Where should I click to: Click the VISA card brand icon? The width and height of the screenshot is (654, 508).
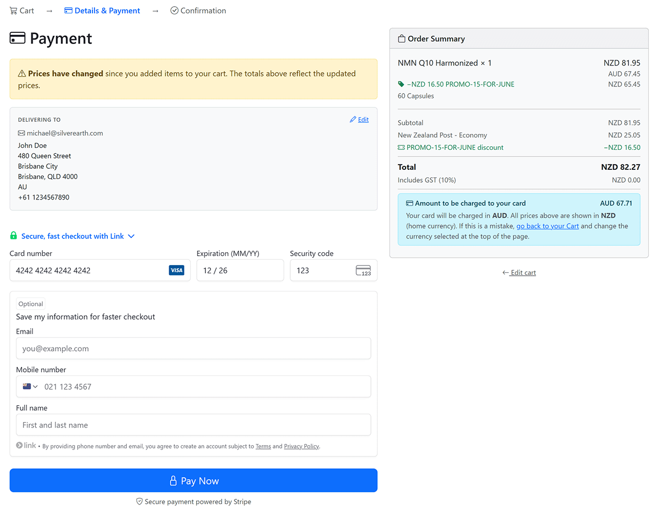pyautogui.click(x=176, y=270)
